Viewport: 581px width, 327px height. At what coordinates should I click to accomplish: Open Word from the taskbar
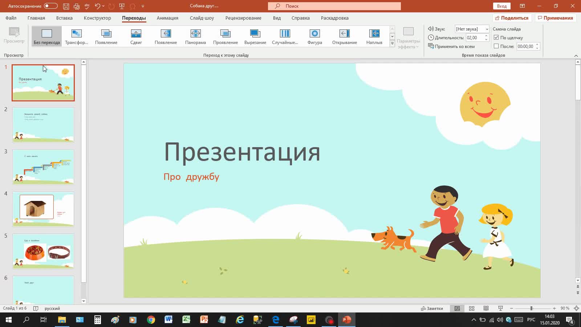pyautogui.click(x=168, y=320)
